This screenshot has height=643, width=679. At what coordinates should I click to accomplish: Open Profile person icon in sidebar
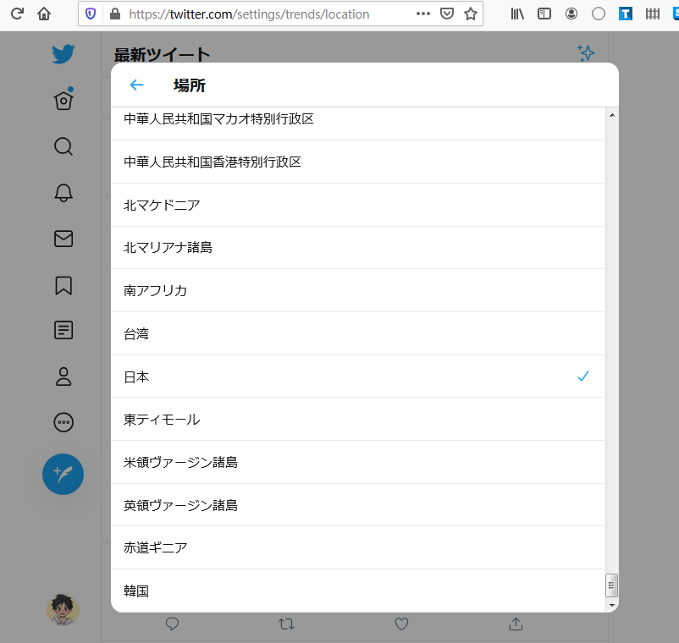63,376
